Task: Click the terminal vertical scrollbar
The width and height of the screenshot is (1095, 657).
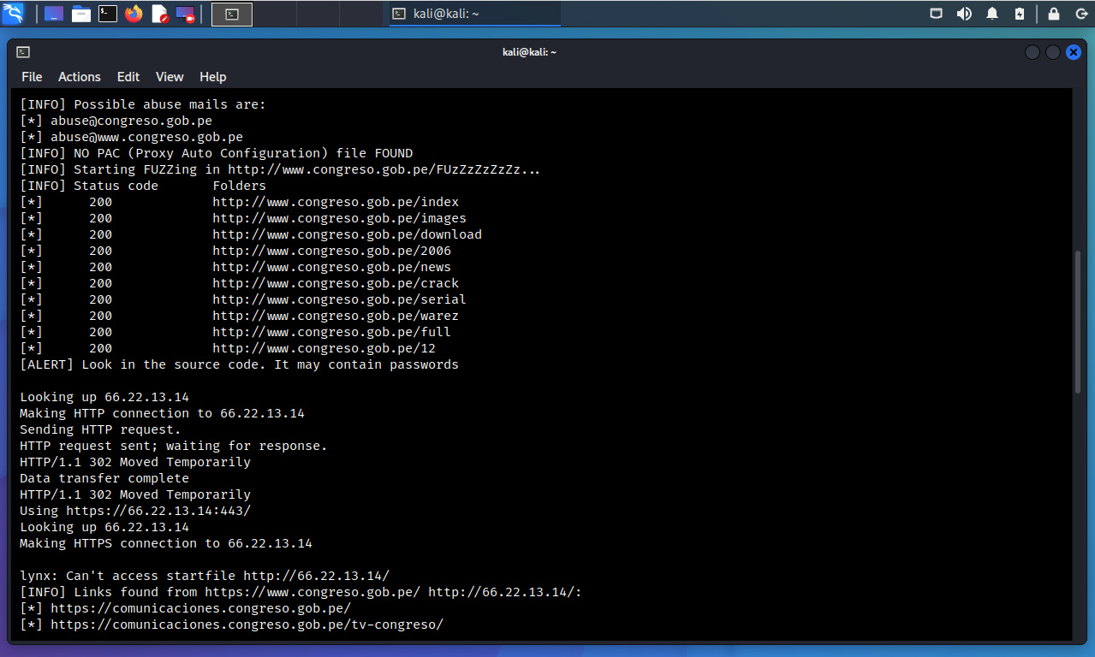Action: coord(1078,321)
